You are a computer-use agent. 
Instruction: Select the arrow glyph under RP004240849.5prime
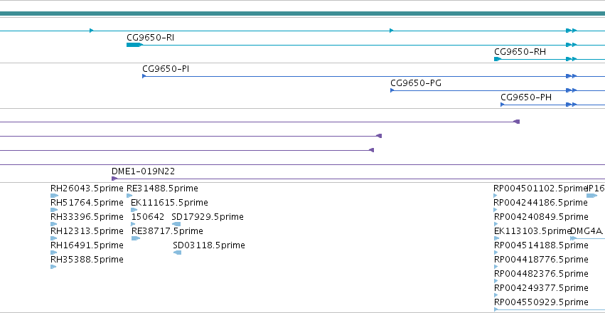pyautogui.click(x=496, y=224)
